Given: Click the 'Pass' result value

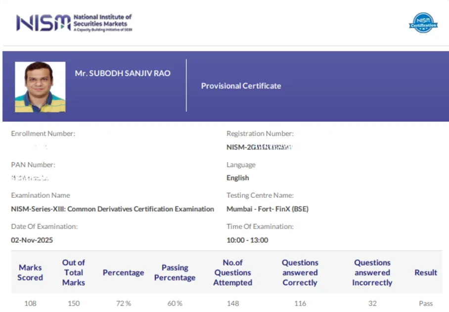Looking at the screenshot, I should click(x=426, y=303).
